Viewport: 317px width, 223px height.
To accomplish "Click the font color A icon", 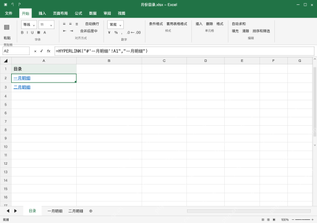I will coord(45,32).
